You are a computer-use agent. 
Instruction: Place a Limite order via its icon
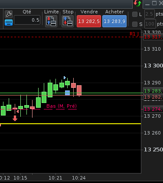pyautogui.click(x=51, y=21)
